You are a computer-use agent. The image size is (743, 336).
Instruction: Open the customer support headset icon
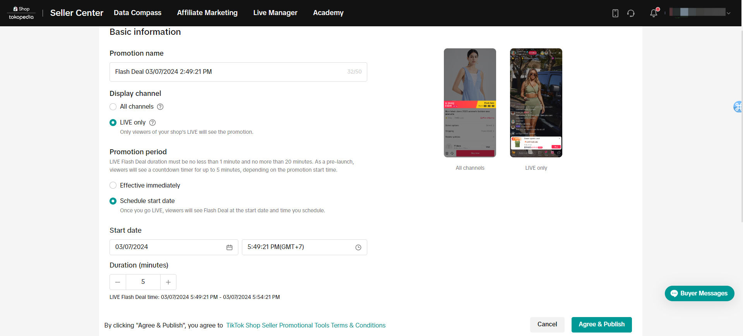631,13
